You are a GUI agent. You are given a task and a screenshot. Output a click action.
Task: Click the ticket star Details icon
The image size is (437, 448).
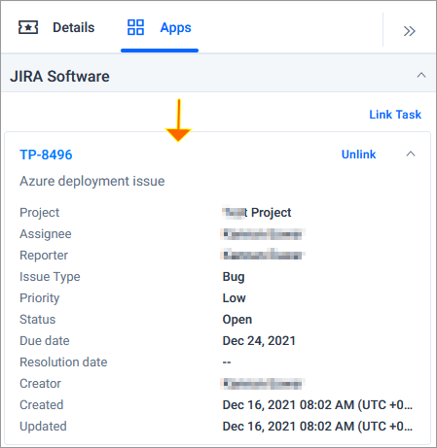pos(28,27)
